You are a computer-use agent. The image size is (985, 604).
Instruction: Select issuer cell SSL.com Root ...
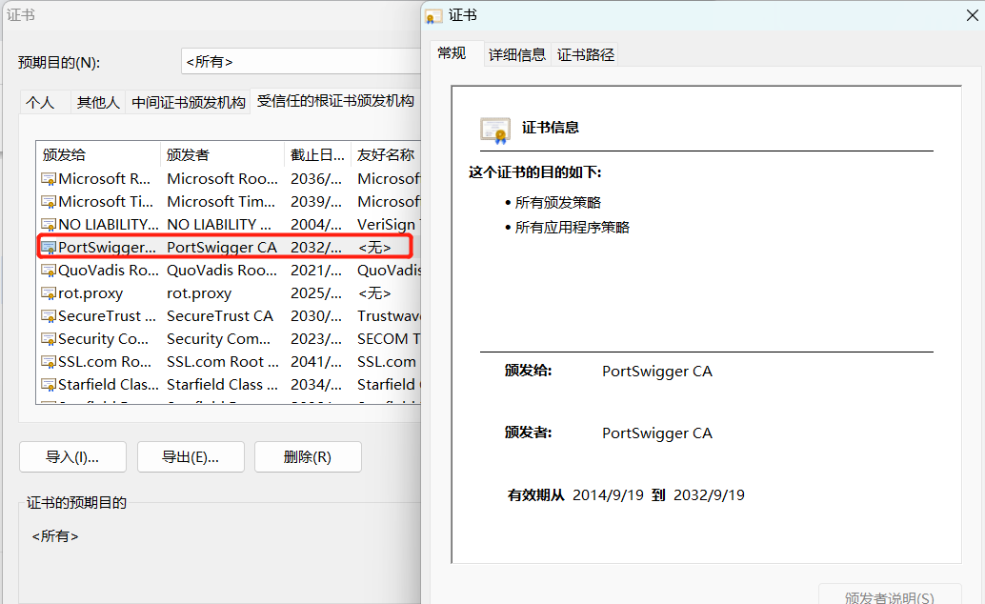223,362
